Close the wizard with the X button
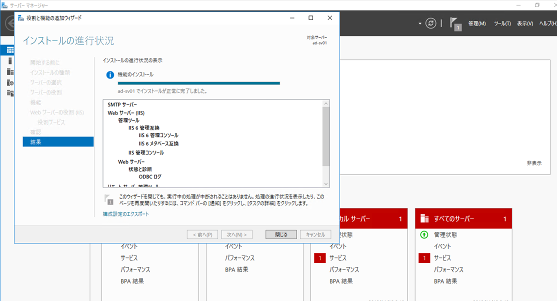The height and width of the screenshot is (301, 557). pos(329,18)
